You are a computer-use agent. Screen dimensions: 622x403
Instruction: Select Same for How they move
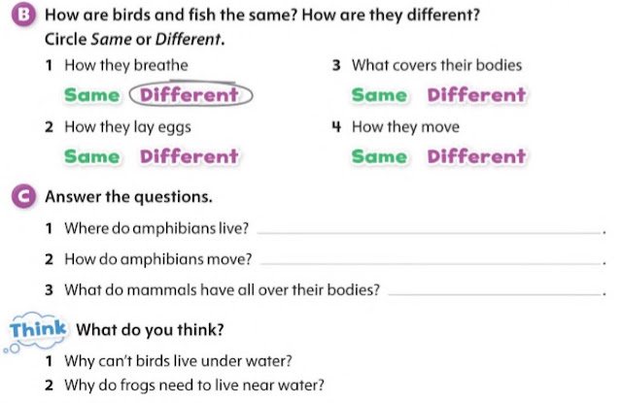point(379,156)
